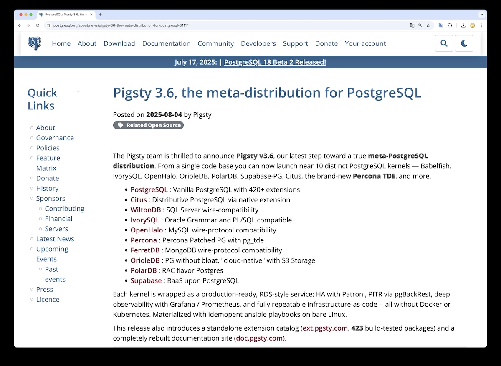Collapse the Quick Links sidebar toggle
Viewport: 501px width, 366px height.
pos(78,92)
